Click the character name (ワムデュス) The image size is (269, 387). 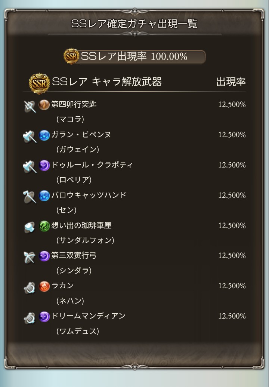coord(78,331)
